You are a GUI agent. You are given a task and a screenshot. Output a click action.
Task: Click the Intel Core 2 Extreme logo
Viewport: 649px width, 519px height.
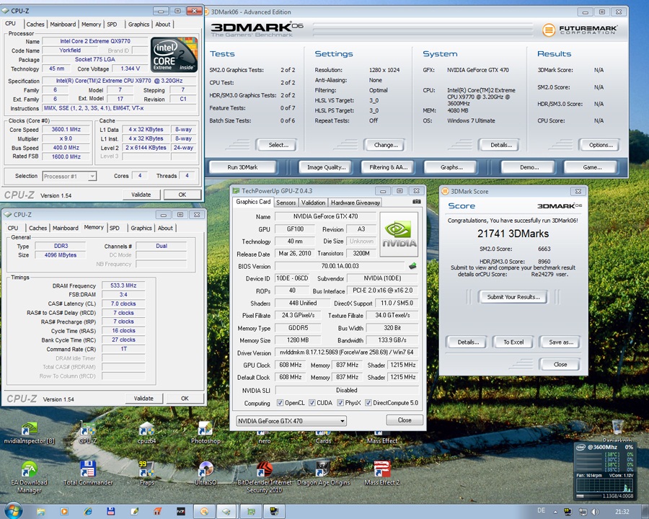click(174, 55)
